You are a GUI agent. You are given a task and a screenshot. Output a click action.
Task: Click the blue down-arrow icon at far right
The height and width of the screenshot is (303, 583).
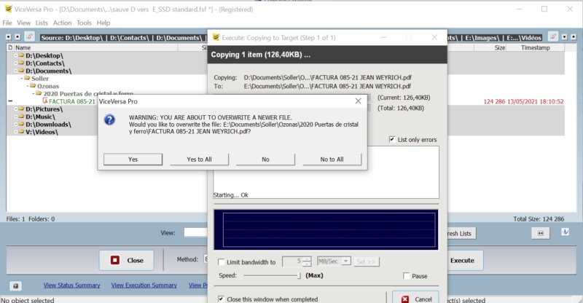pyautogui.click(x=566, y=232)
